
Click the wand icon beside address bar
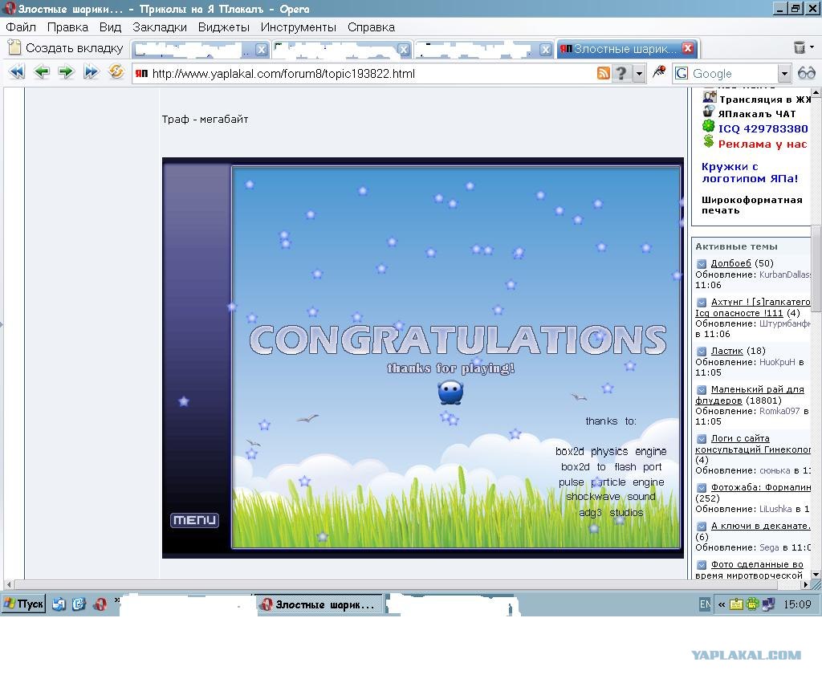pyautogui.click(x=658, y=71)
